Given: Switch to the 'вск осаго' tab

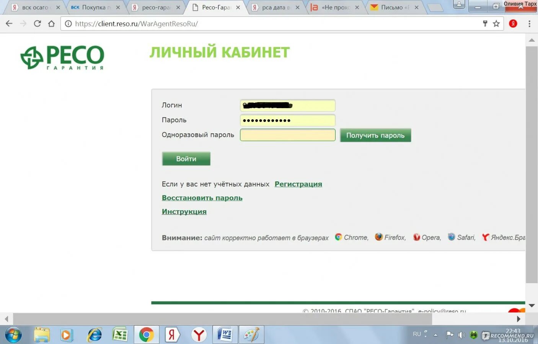Looking at the screenshot, I should coord(35,7).
